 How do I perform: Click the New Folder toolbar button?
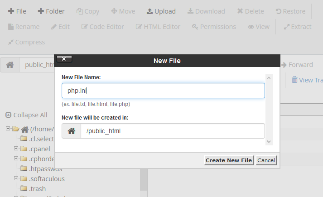[51, 11]
